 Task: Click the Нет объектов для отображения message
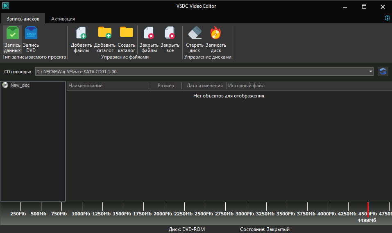tap(229, 96)
